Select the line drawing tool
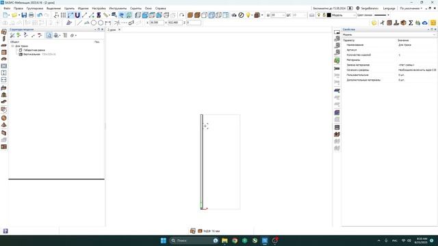The image size is (438, 246). point(79,23)
